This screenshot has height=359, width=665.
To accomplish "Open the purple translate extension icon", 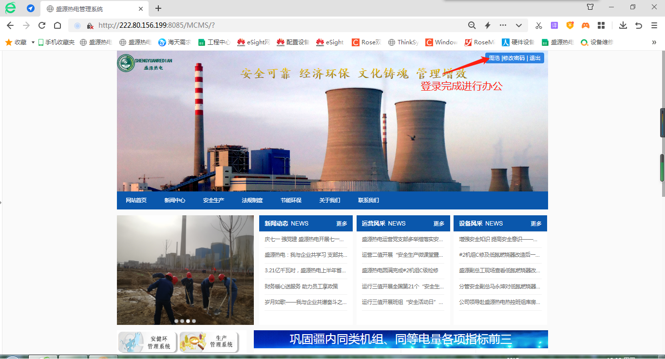I will [x=554, y=25].
